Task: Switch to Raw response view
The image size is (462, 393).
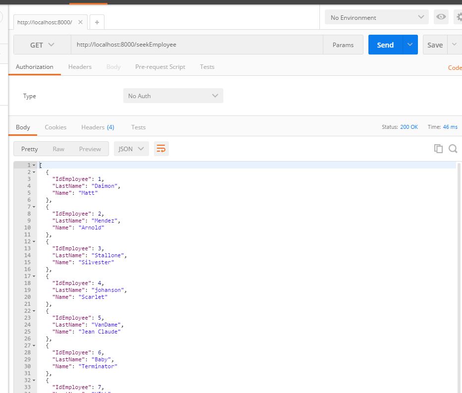Action: point(58,149)
